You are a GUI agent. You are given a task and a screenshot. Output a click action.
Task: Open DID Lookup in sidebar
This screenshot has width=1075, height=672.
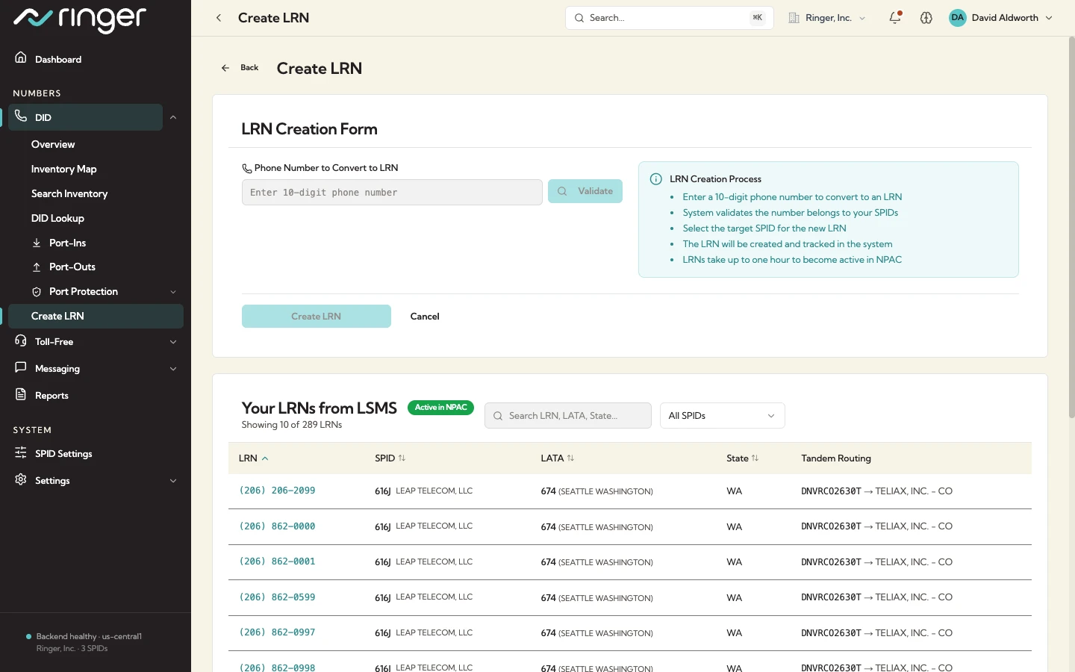pos(57,218)
